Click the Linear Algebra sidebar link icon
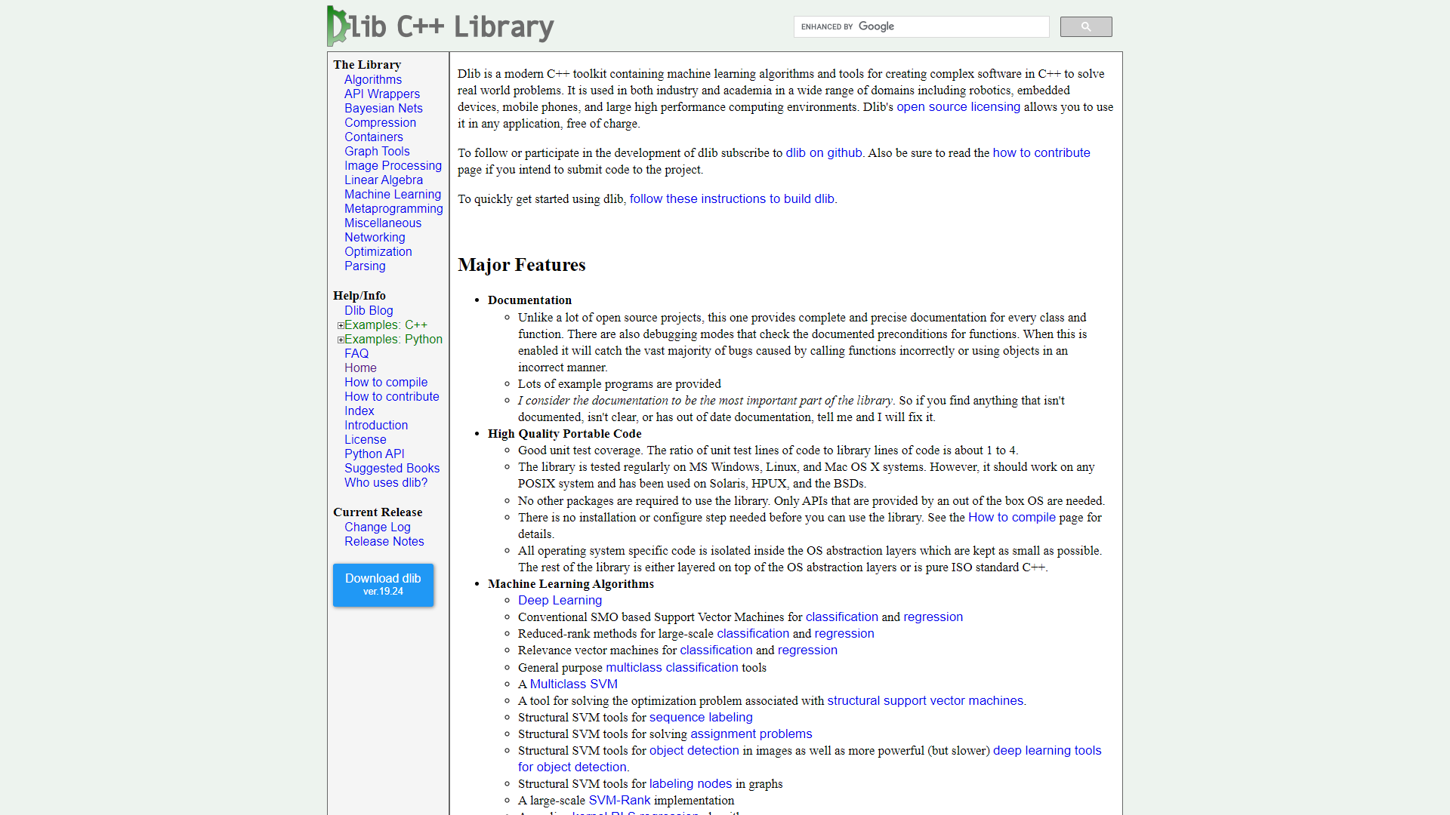1450x815 pixels. 384,180
